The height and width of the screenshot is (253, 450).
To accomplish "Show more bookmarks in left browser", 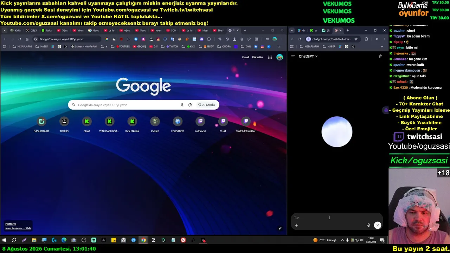I will point(279,47).
